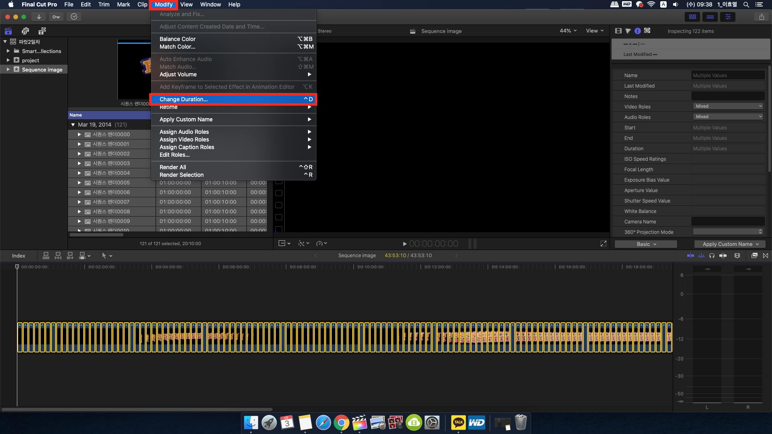Image resolution: width=772 pixels, height=434 pixels.
Task: Open the Video Roles Mixed dropdown
Action: (x=728, y=106)
